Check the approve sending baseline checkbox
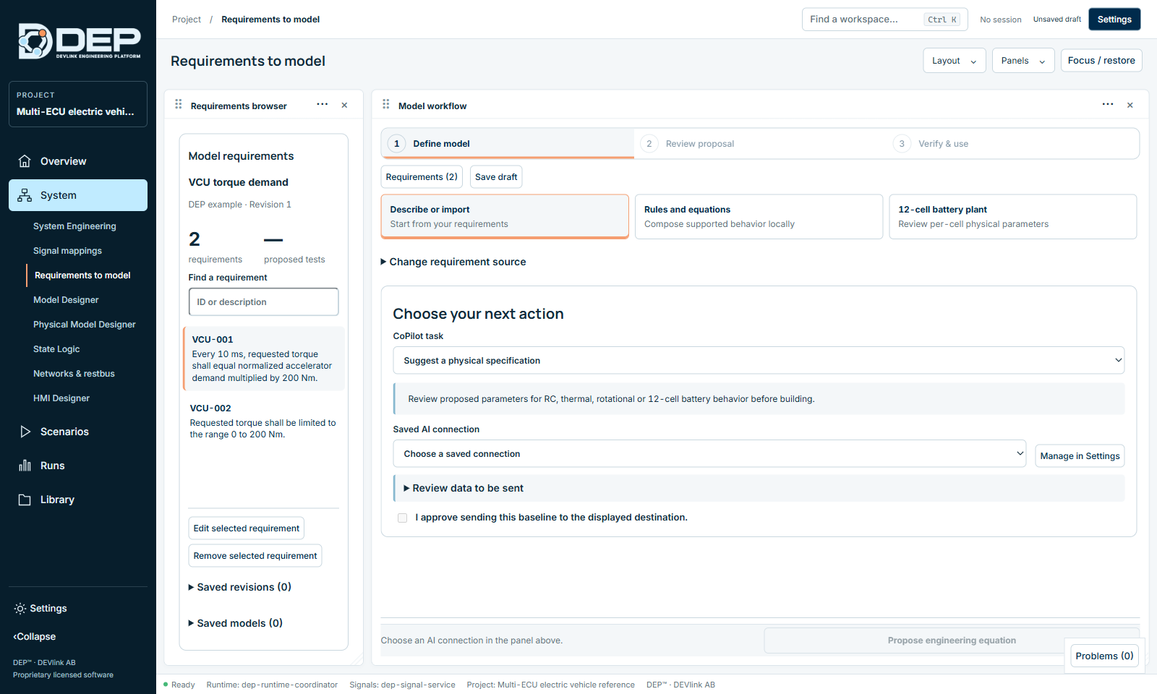This screenshot has height=694, width=1157. pyautogui.click(x=402, y=518)
